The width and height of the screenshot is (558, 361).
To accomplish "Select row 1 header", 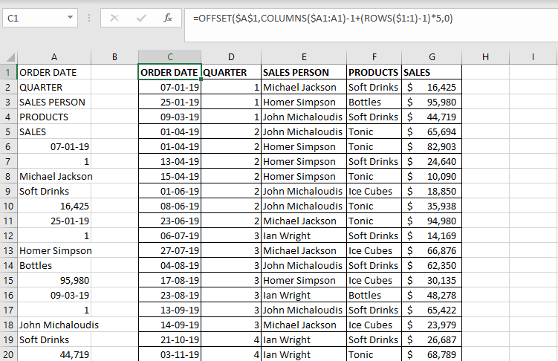I will tap(8, 72).
